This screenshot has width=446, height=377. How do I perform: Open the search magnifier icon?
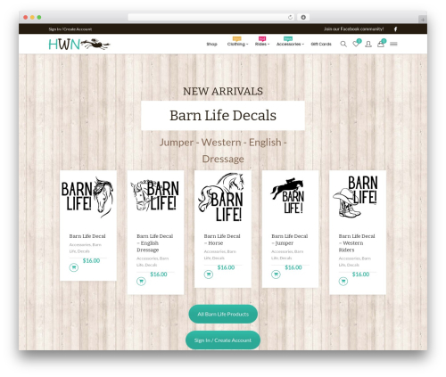tap(343, 44)
